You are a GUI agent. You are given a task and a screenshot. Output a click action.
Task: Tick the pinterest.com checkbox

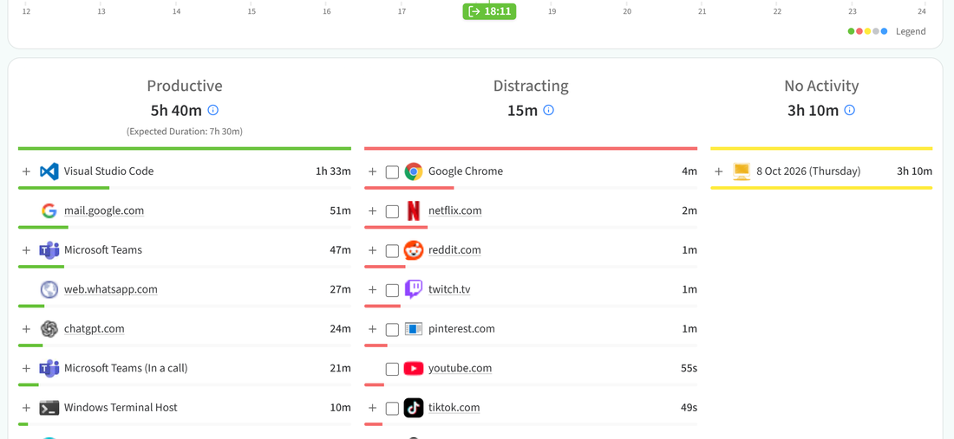coord(392,330)
